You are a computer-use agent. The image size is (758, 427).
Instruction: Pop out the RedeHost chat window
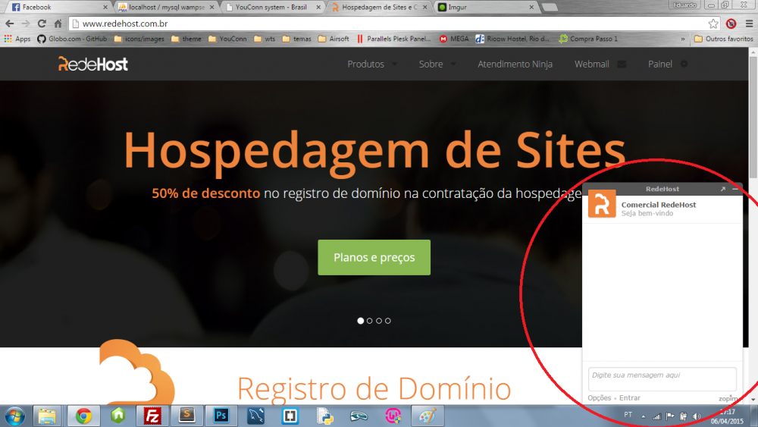pyautogui.click(x=722, y=189)
